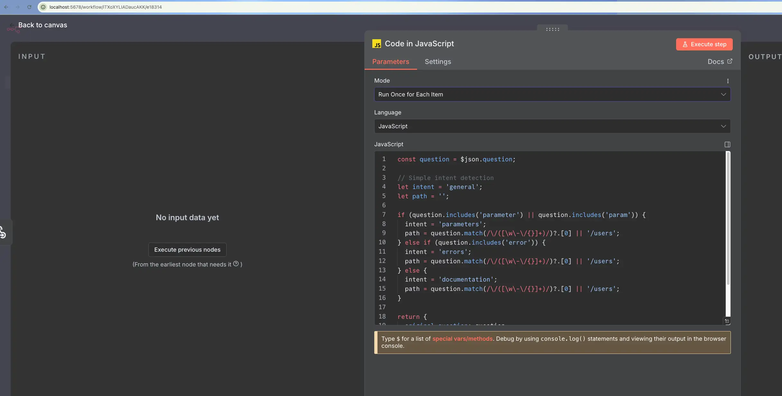This screenshot has height=396, width=782.
Task: Click the Execute step button
Action: [704, 44]
